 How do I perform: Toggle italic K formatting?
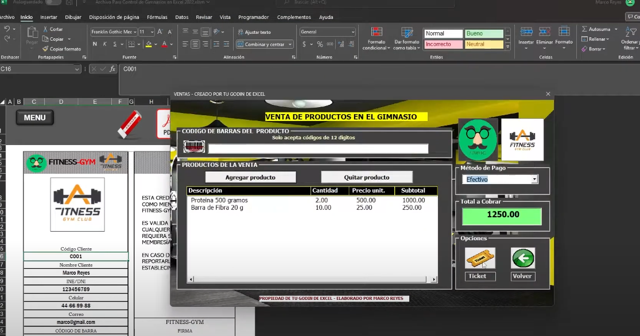pos(105,44)
